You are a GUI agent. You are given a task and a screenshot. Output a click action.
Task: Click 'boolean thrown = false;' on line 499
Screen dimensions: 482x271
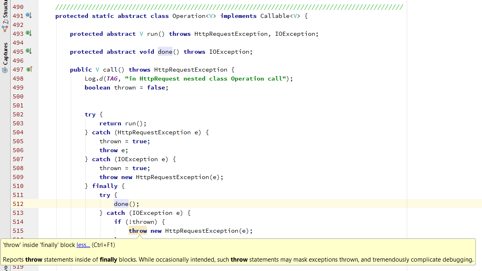(126, 87)
